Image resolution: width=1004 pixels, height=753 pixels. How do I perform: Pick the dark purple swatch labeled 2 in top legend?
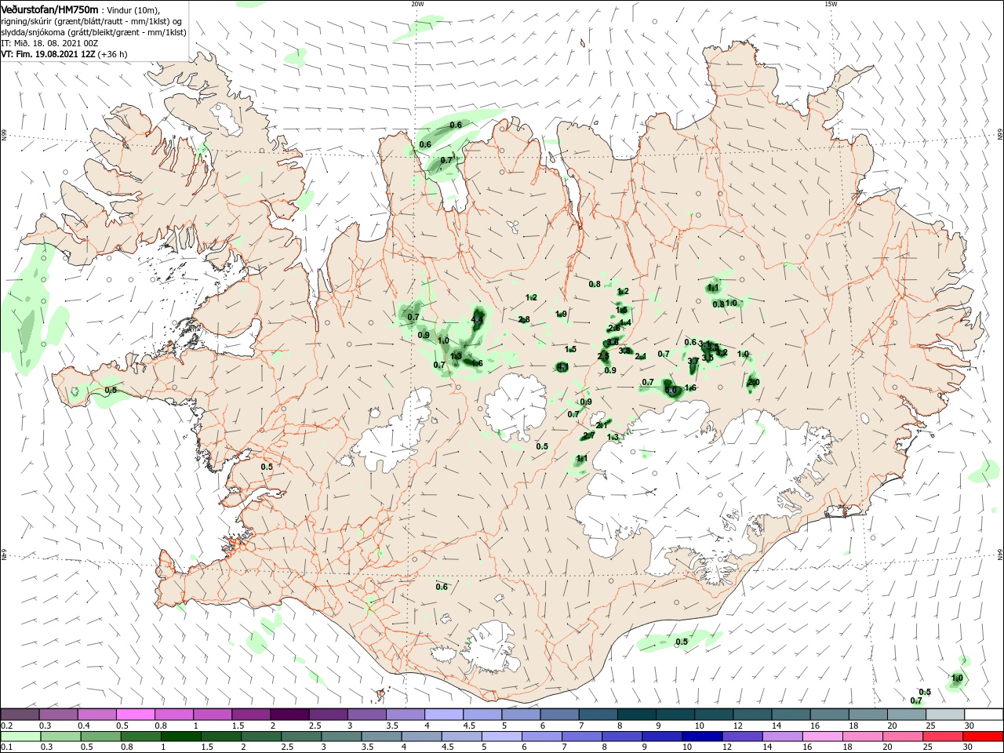(289, 715)
